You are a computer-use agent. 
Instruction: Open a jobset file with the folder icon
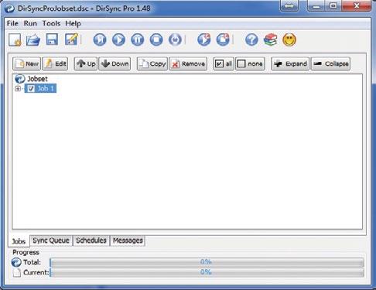tap(33, 40)
